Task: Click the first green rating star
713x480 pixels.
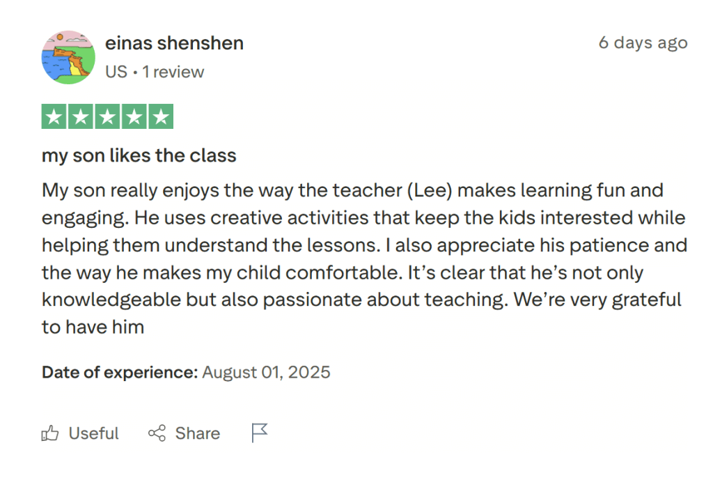Action: [55, 116]
